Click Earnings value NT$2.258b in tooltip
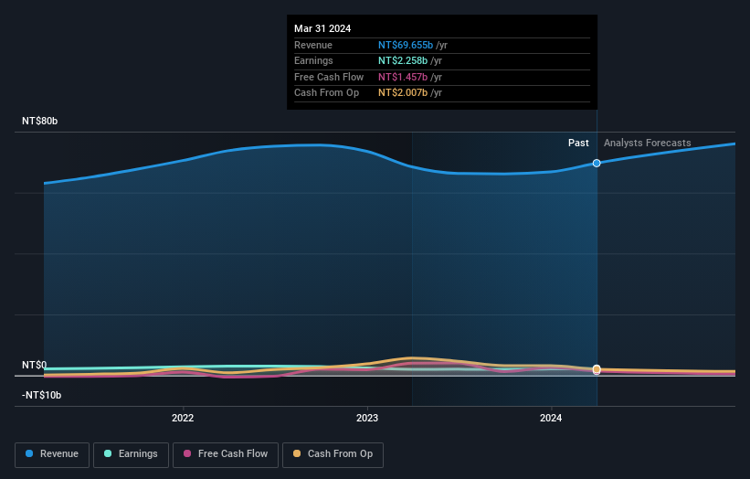This screenshot has width=750, height=479. pyautogui.click(x=403, y=60)
